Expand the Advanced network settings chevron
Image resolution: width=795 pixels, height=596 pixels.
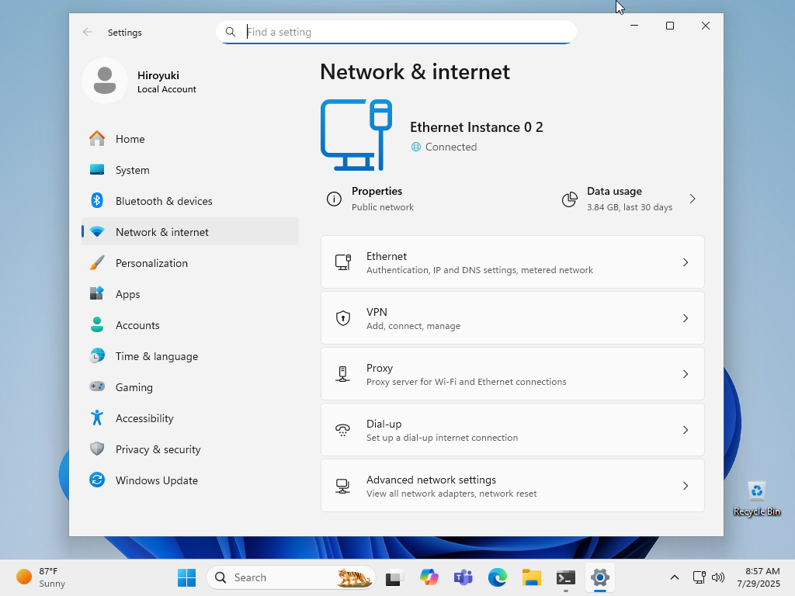click(x=686, y=485)
